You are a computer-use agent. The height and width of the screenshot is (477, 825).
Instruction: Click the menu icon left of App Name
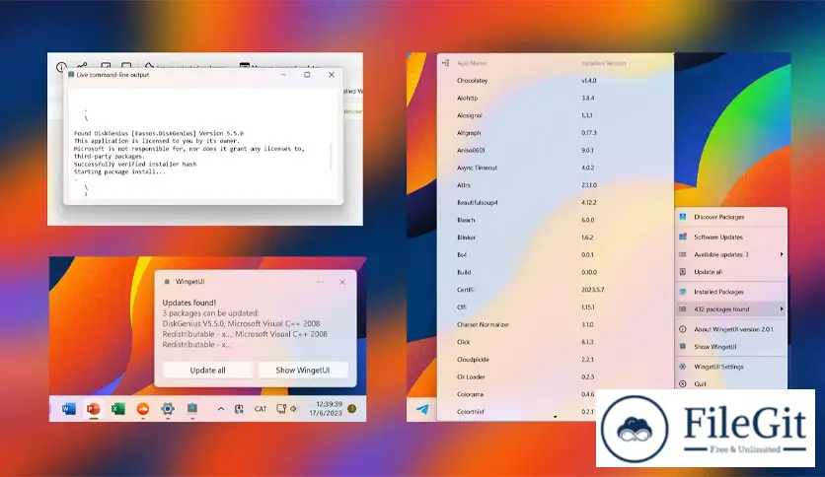pyautogui.click(x=445, y=63)
